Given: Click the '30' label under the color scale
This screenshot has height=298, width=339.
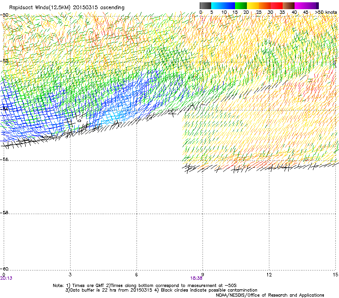Looking at the screenshot, I should tap(270, 12).
